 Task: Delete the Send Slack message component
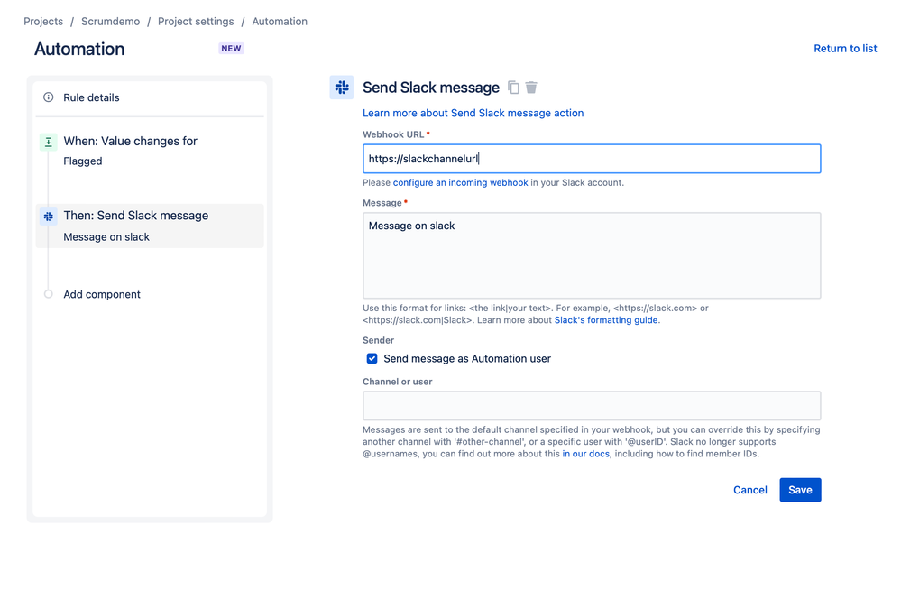coord(531,88)
